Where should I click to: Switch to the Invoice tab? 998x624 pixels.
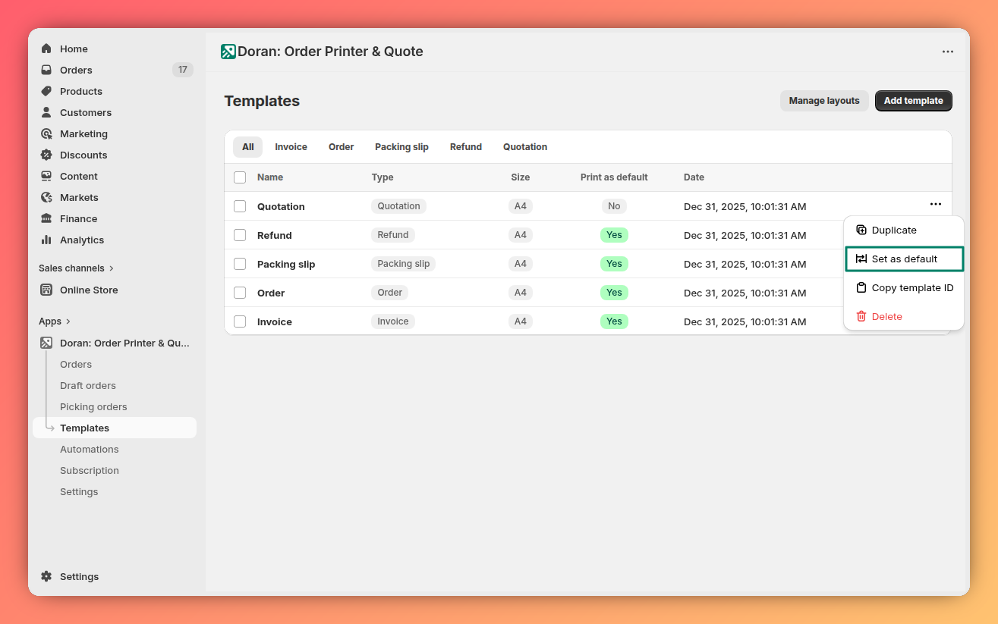point(291,147)
